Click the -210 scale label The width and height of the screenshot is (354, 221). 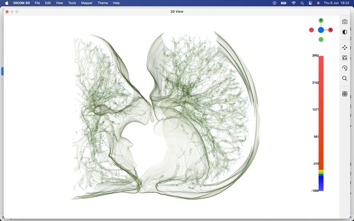pyautogui.click(x=316, y=164)
